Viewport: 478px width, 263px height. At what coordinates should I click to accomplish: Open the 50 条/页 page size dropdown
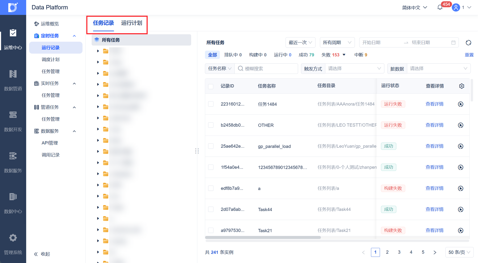[x=459, y=252]
